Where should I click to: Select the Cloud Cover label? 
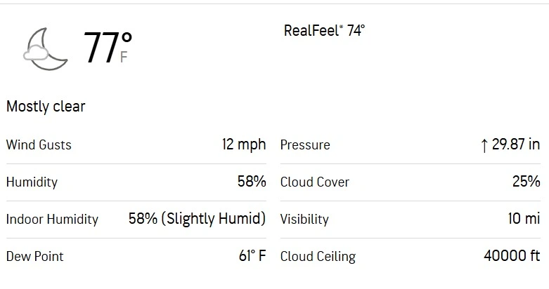click(315, 182)
